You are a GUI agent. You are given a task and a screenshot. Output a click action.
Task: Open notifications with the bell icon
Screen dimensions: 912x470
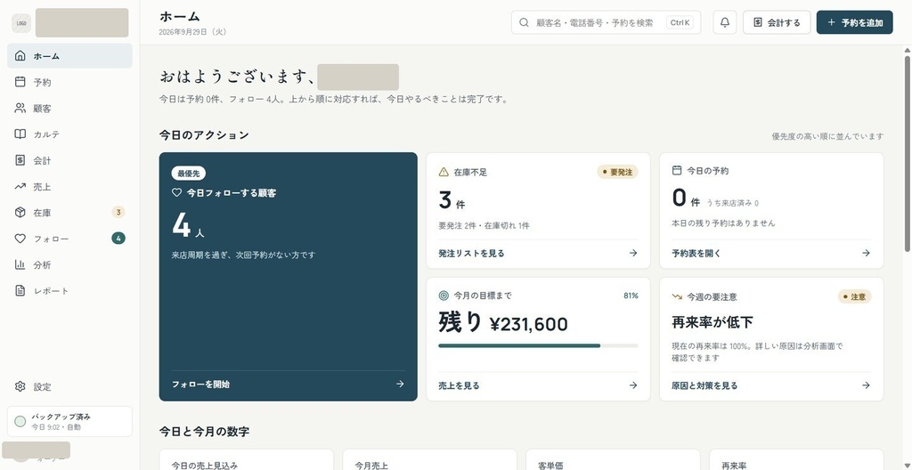click(x=725, y=22)
